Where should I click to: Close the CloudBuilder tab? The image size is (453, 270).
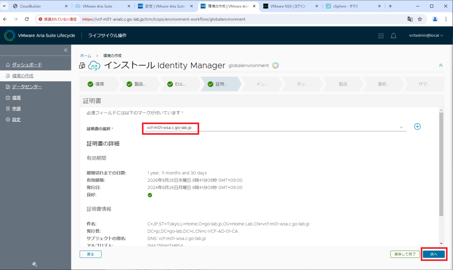66,6
